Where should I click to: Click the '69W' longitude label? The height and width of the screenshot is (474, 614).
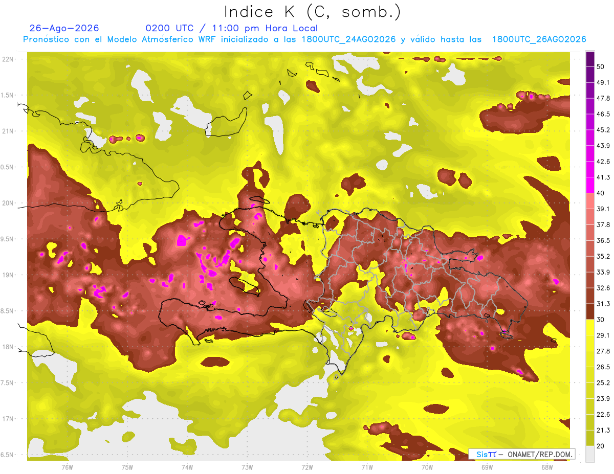[x=487, y=467]
